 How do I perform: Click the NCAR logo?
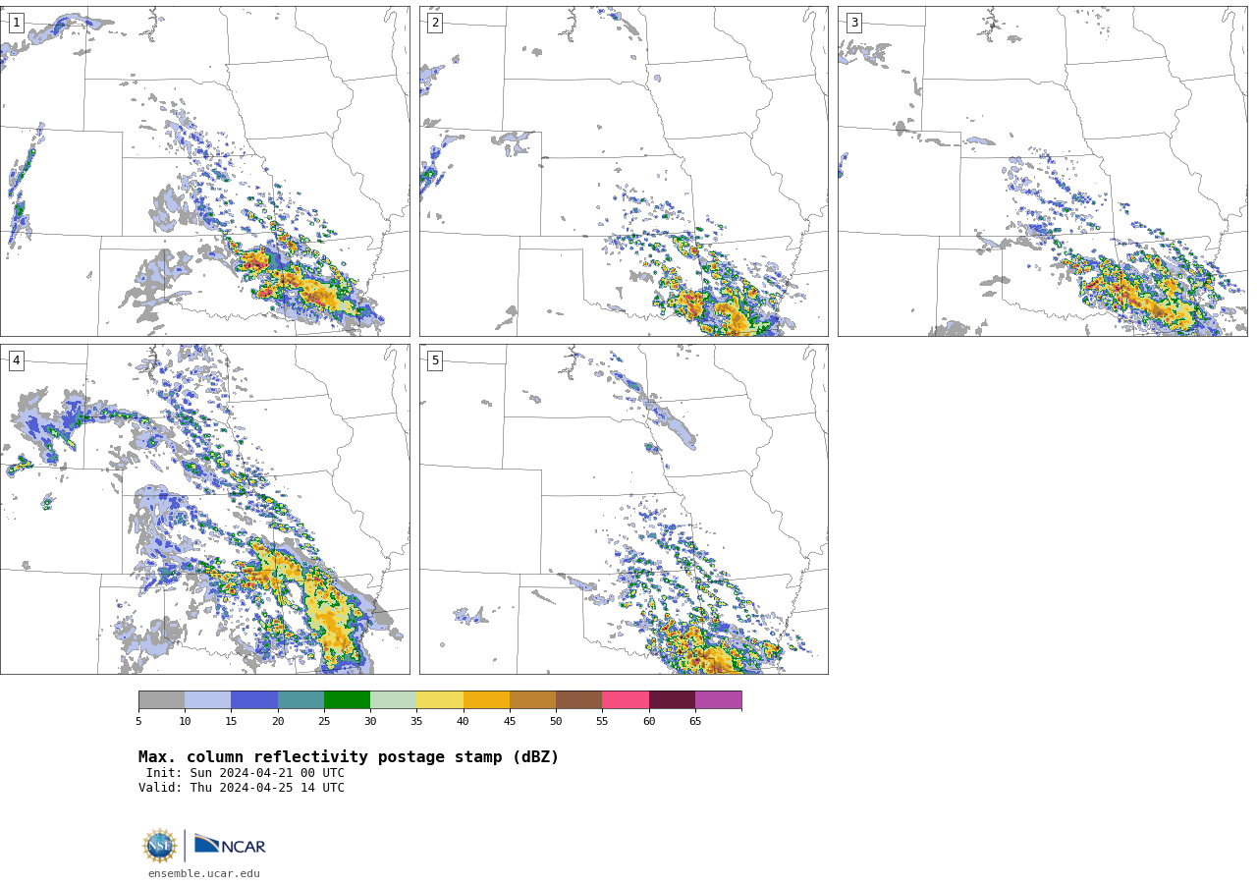click(230, 845)
